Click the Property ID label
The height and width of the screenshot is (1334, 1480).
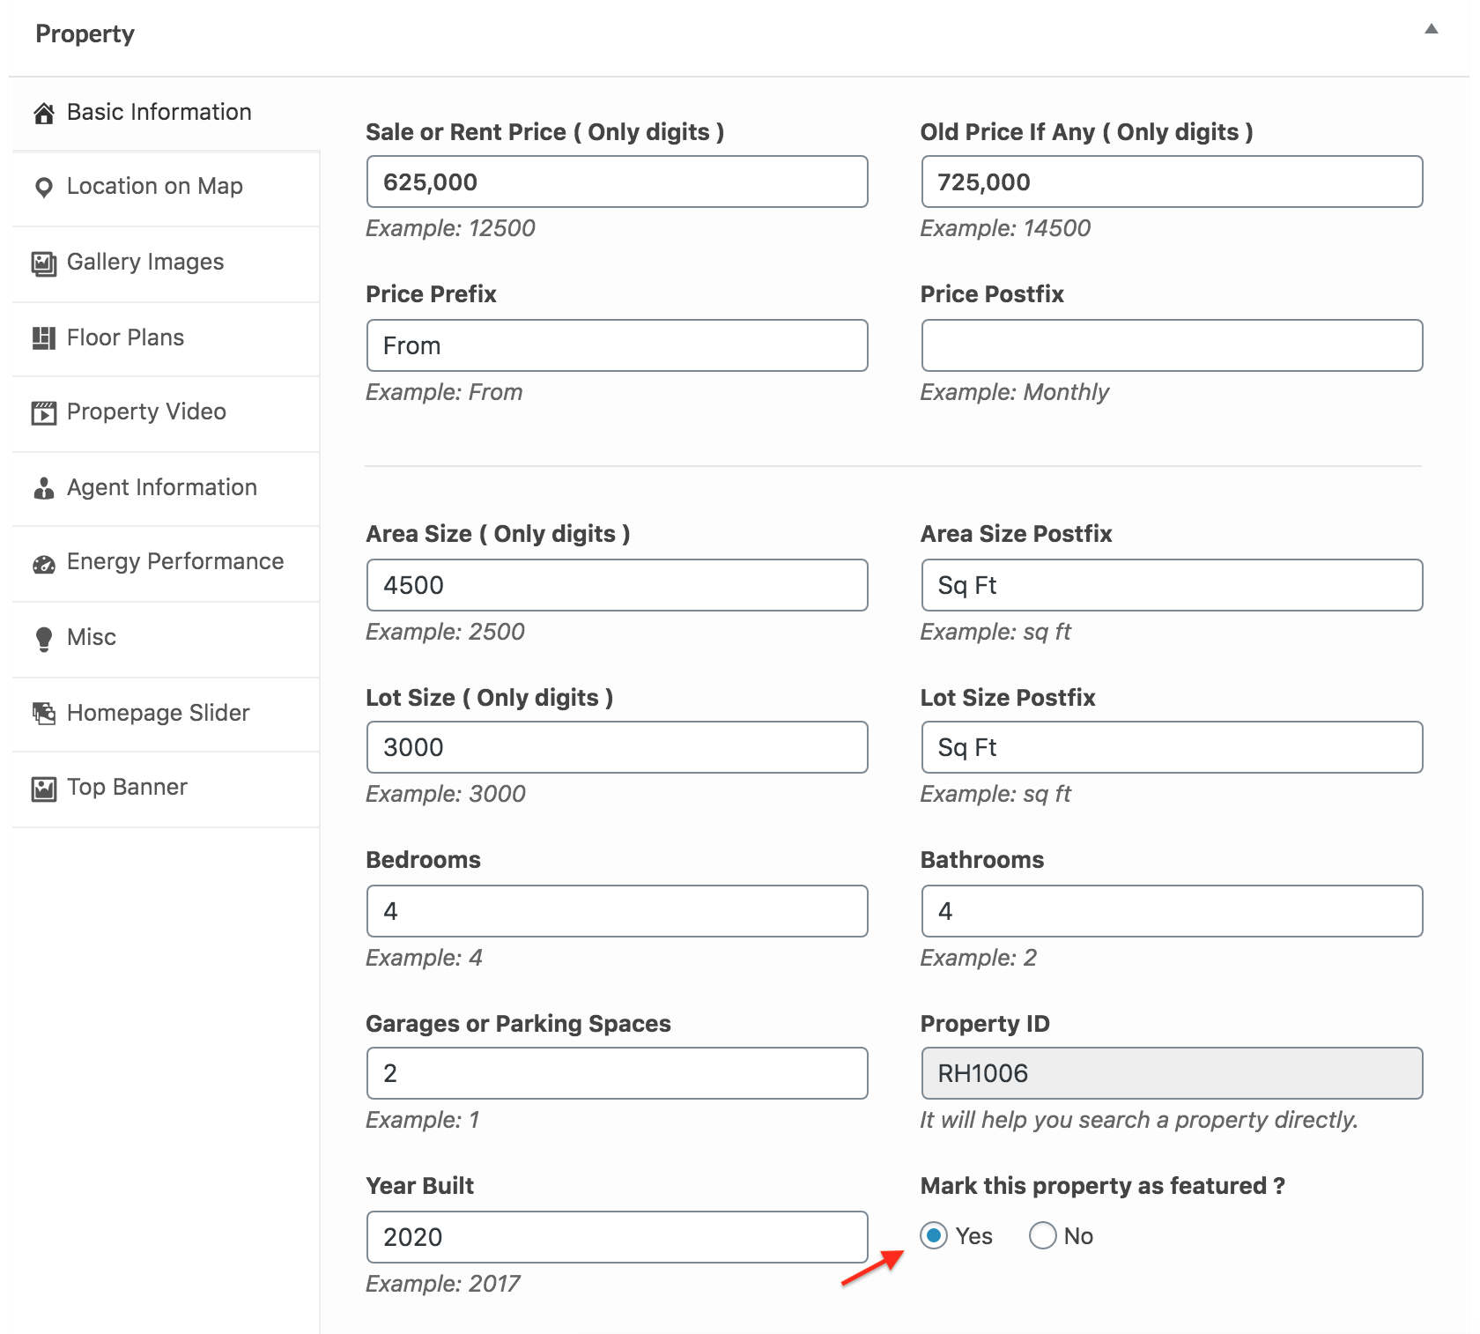tap(985, 1024)
